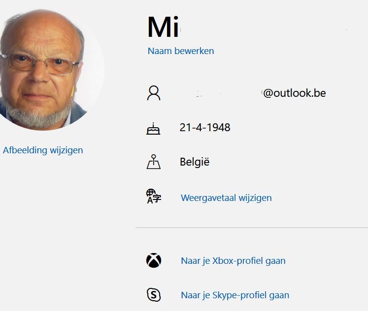
Task: Open 'Weergavetaal wijzigen' language link
Action: (x=226, y=198)
